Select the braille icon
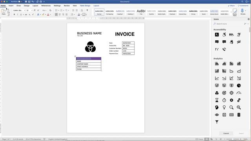Image resolution: width=251 pixels, height=141 pixels. pos(217,49)
